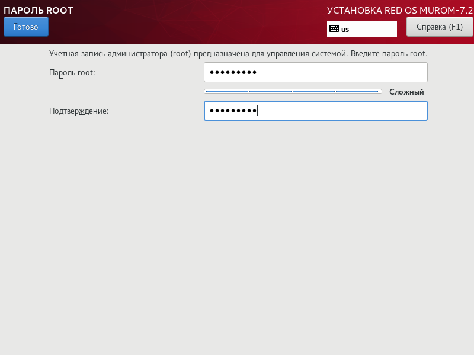Focus the Подтверждение password field
Screen dimensions: 474x355
tap(315, 111)
